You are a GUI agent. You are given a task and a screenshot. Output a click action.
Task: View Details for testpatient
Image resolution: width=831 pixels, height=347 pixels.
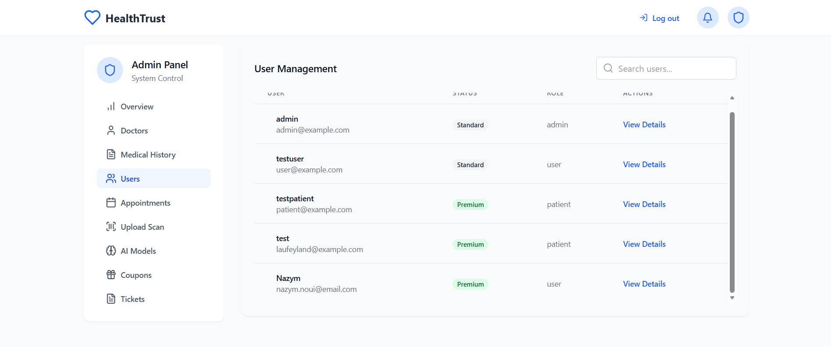click(644, 204)
